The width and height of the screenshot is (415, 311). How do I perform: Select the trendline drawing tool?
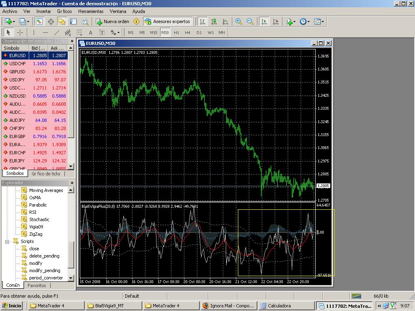coord(57,32)
